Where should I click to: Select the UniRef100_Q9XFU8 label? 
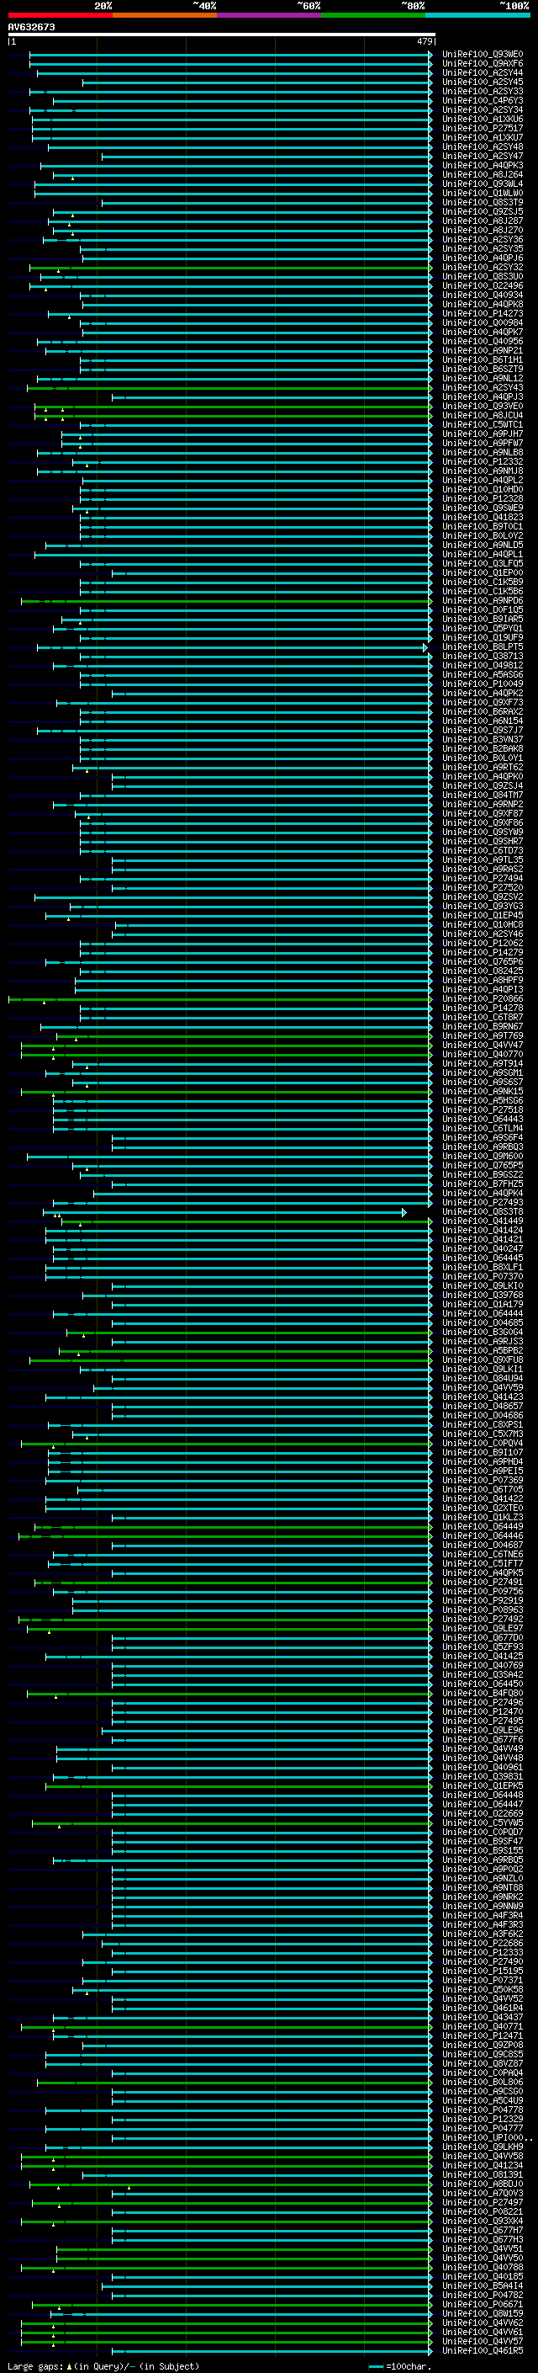click(483, 1360)
